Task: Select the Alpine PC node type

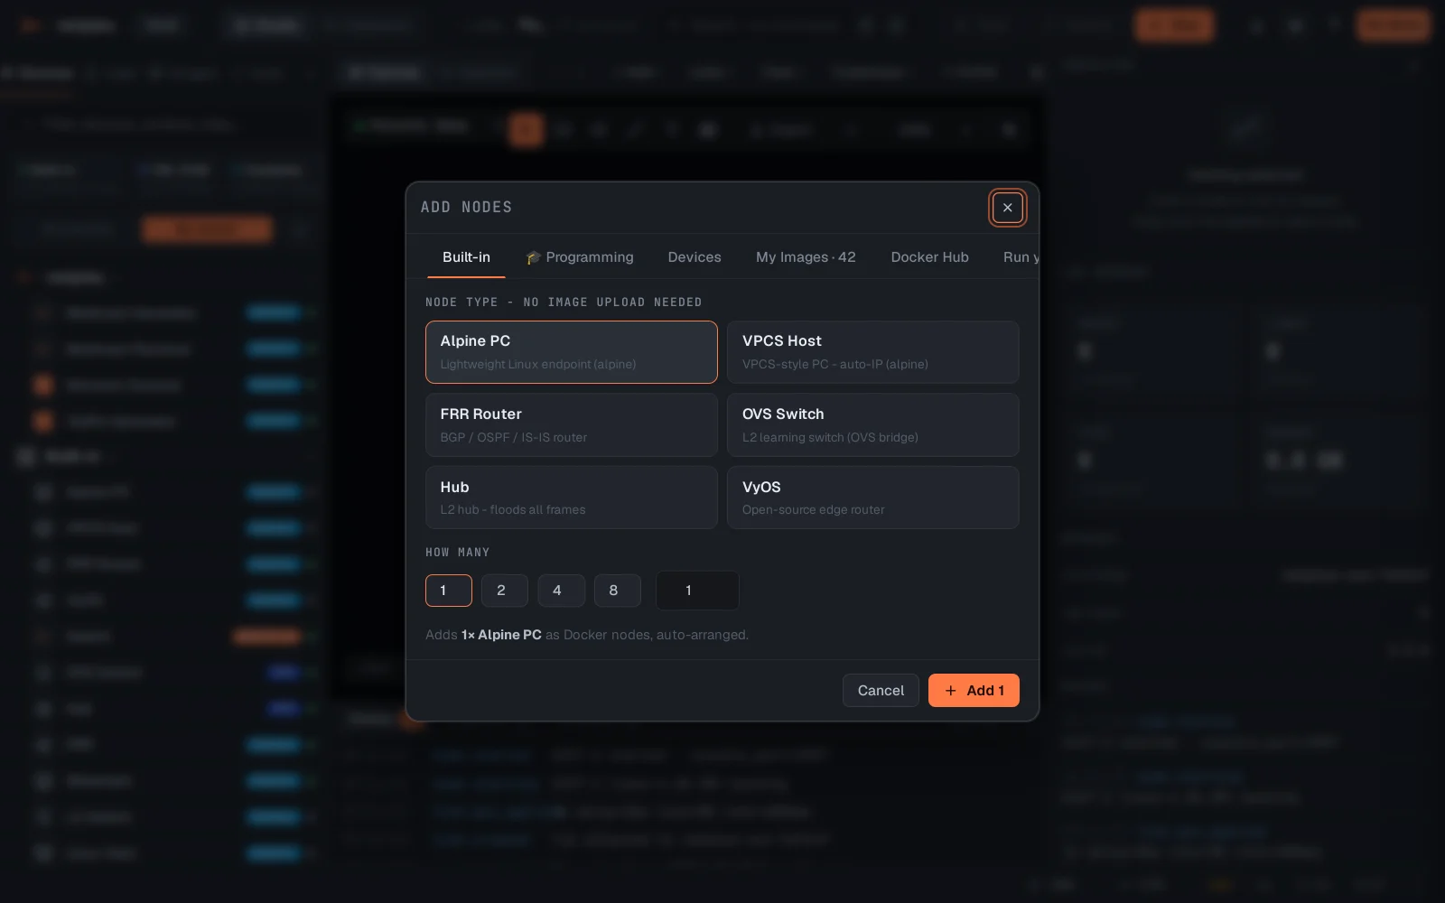Action: [x=572, y=352]
